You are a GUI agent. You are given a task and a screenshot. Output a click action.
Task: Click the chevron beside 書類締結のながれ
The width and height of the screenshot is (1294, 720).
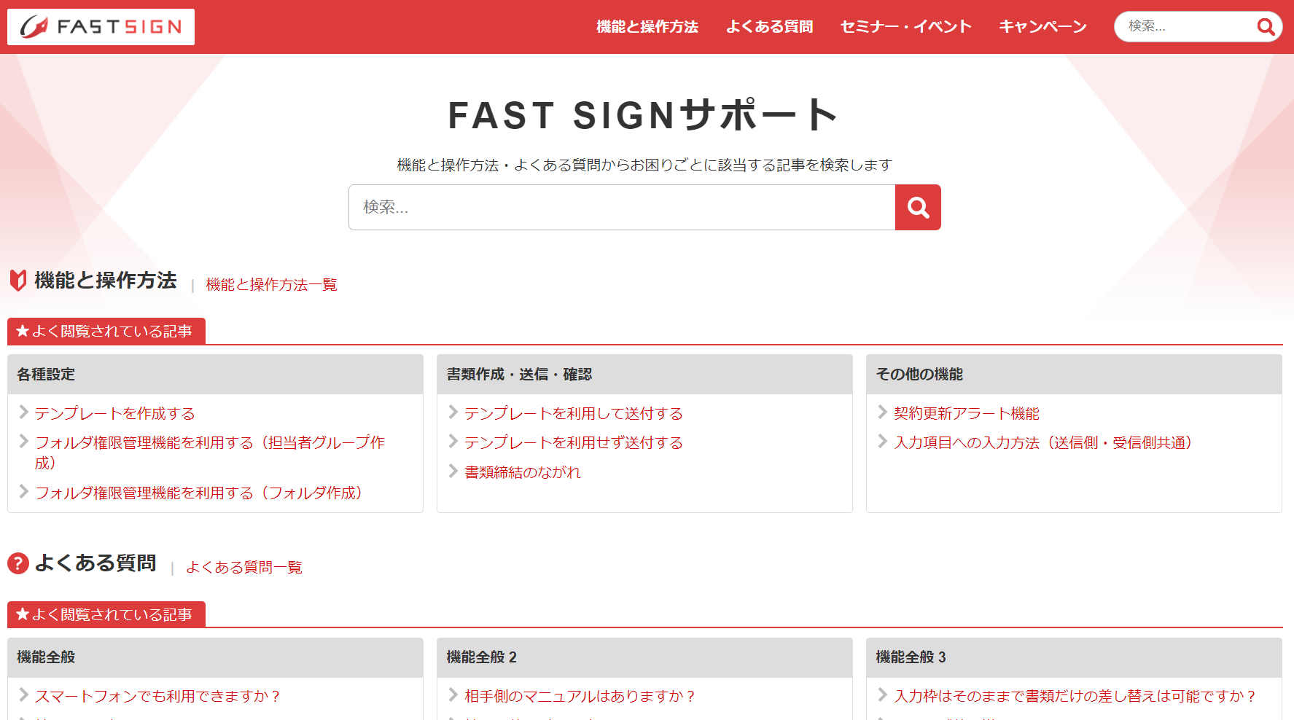point(453,471)
